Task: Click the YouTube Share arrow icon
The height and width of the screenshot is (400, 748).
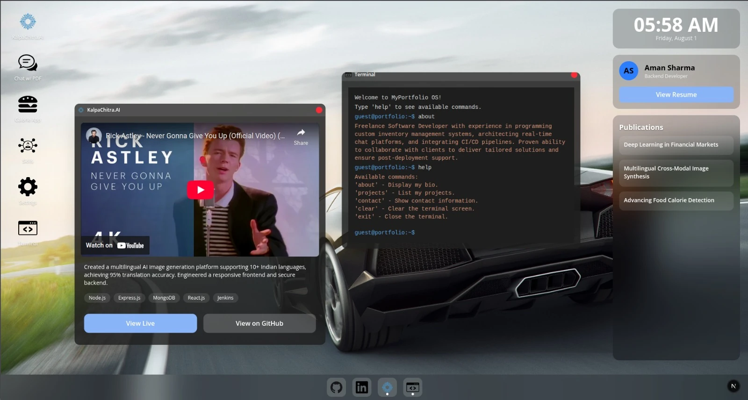Action: pyautogui.click(x=301, y=133)
